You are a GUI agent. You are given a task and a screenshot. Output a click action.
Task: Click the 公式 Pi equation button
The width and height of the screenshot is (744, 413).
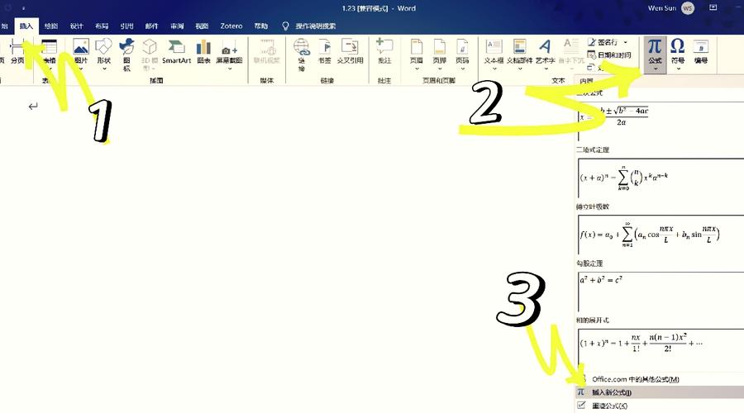pyautogui.click(x=654, y=50)
